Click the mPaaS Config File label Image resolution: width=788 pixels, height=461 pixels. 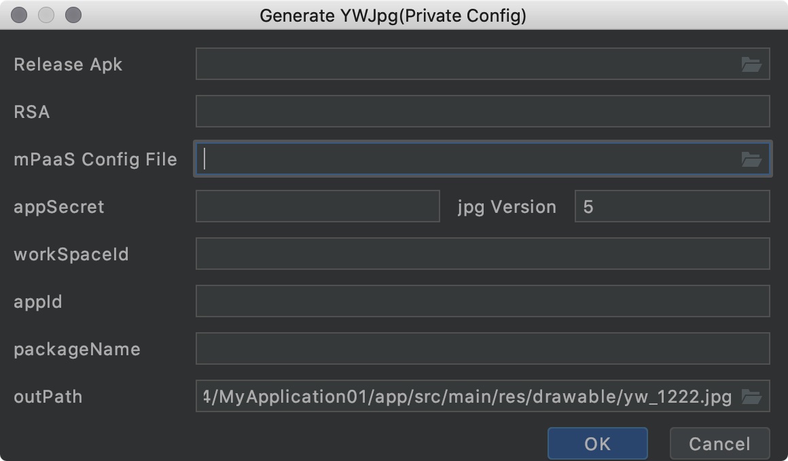(x=96, y=159)
